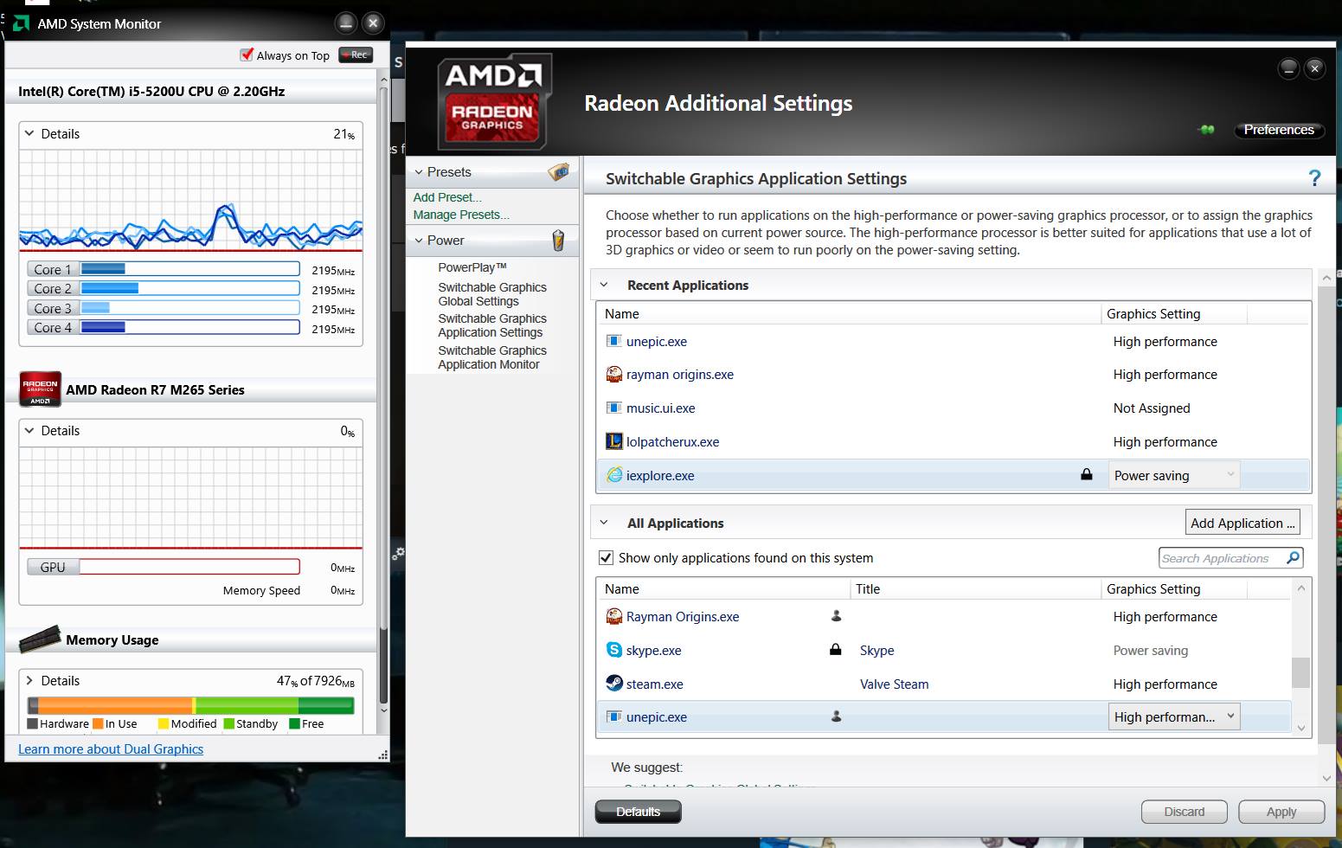The image size is (1342, 848).
Task: Open Learn more about Dual Graphics link
Action: [x=111, y=749]
